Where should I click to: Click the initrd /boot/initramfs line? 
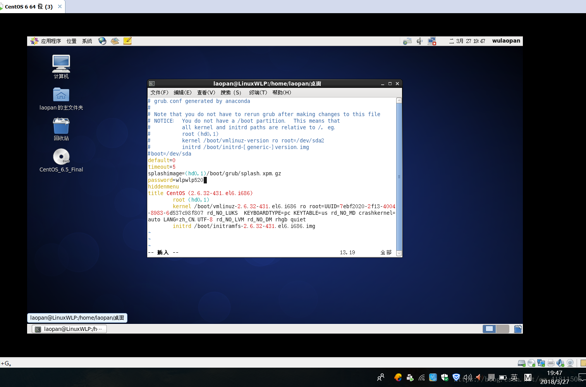244,226
